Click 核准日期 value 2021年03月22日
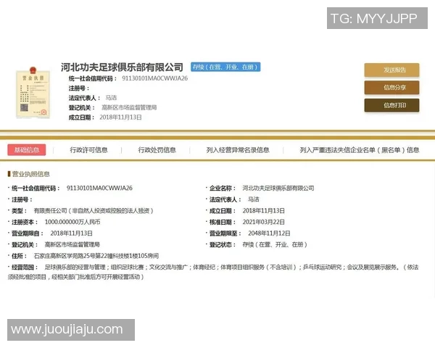 click(x=264, y=222)
